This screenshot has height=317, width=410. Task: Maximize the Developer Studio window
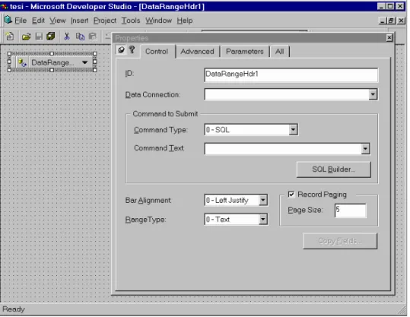click(390, 6)
